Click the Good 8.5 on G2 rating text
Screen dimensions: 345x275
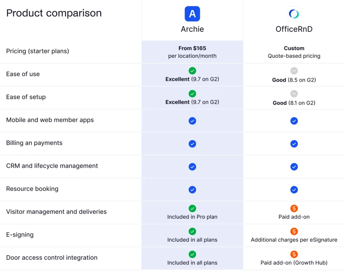(x=294, y=80)
